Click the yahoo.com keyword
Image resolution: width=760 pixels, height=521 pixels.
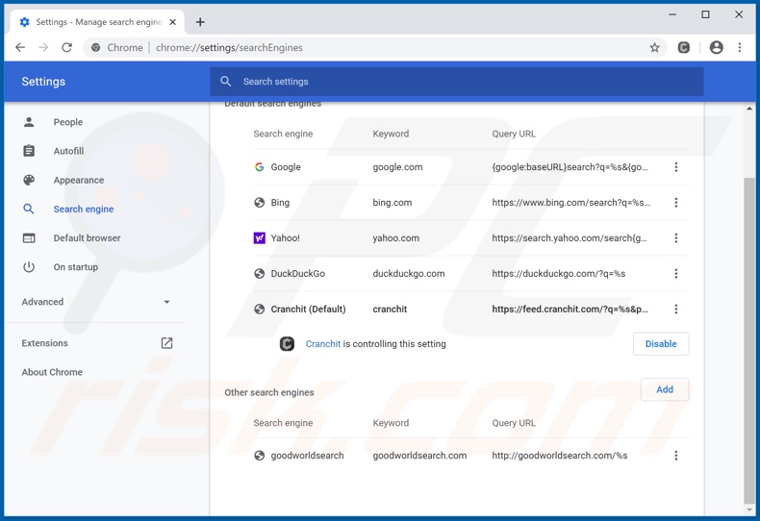click(x=395, y=237)
